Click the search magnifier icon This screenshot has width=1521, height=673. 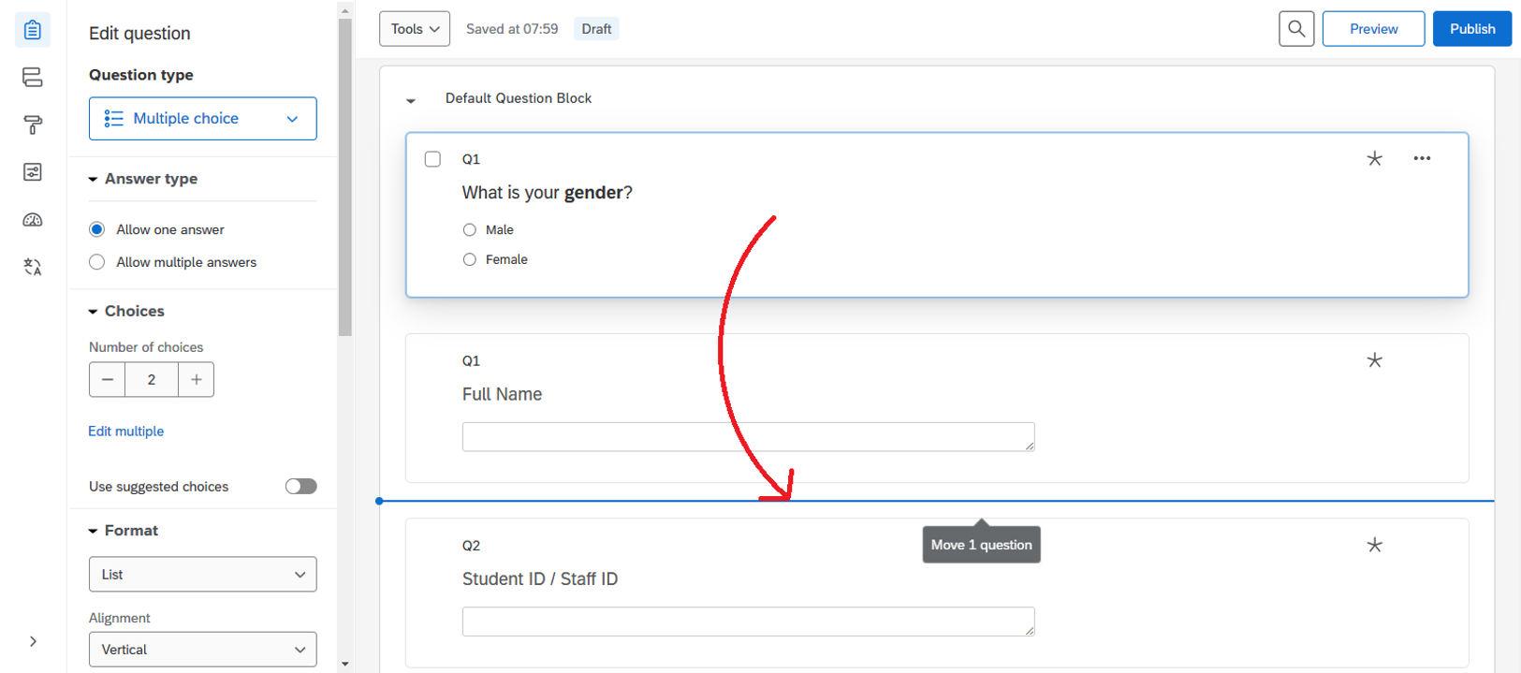pos(1296,29)
